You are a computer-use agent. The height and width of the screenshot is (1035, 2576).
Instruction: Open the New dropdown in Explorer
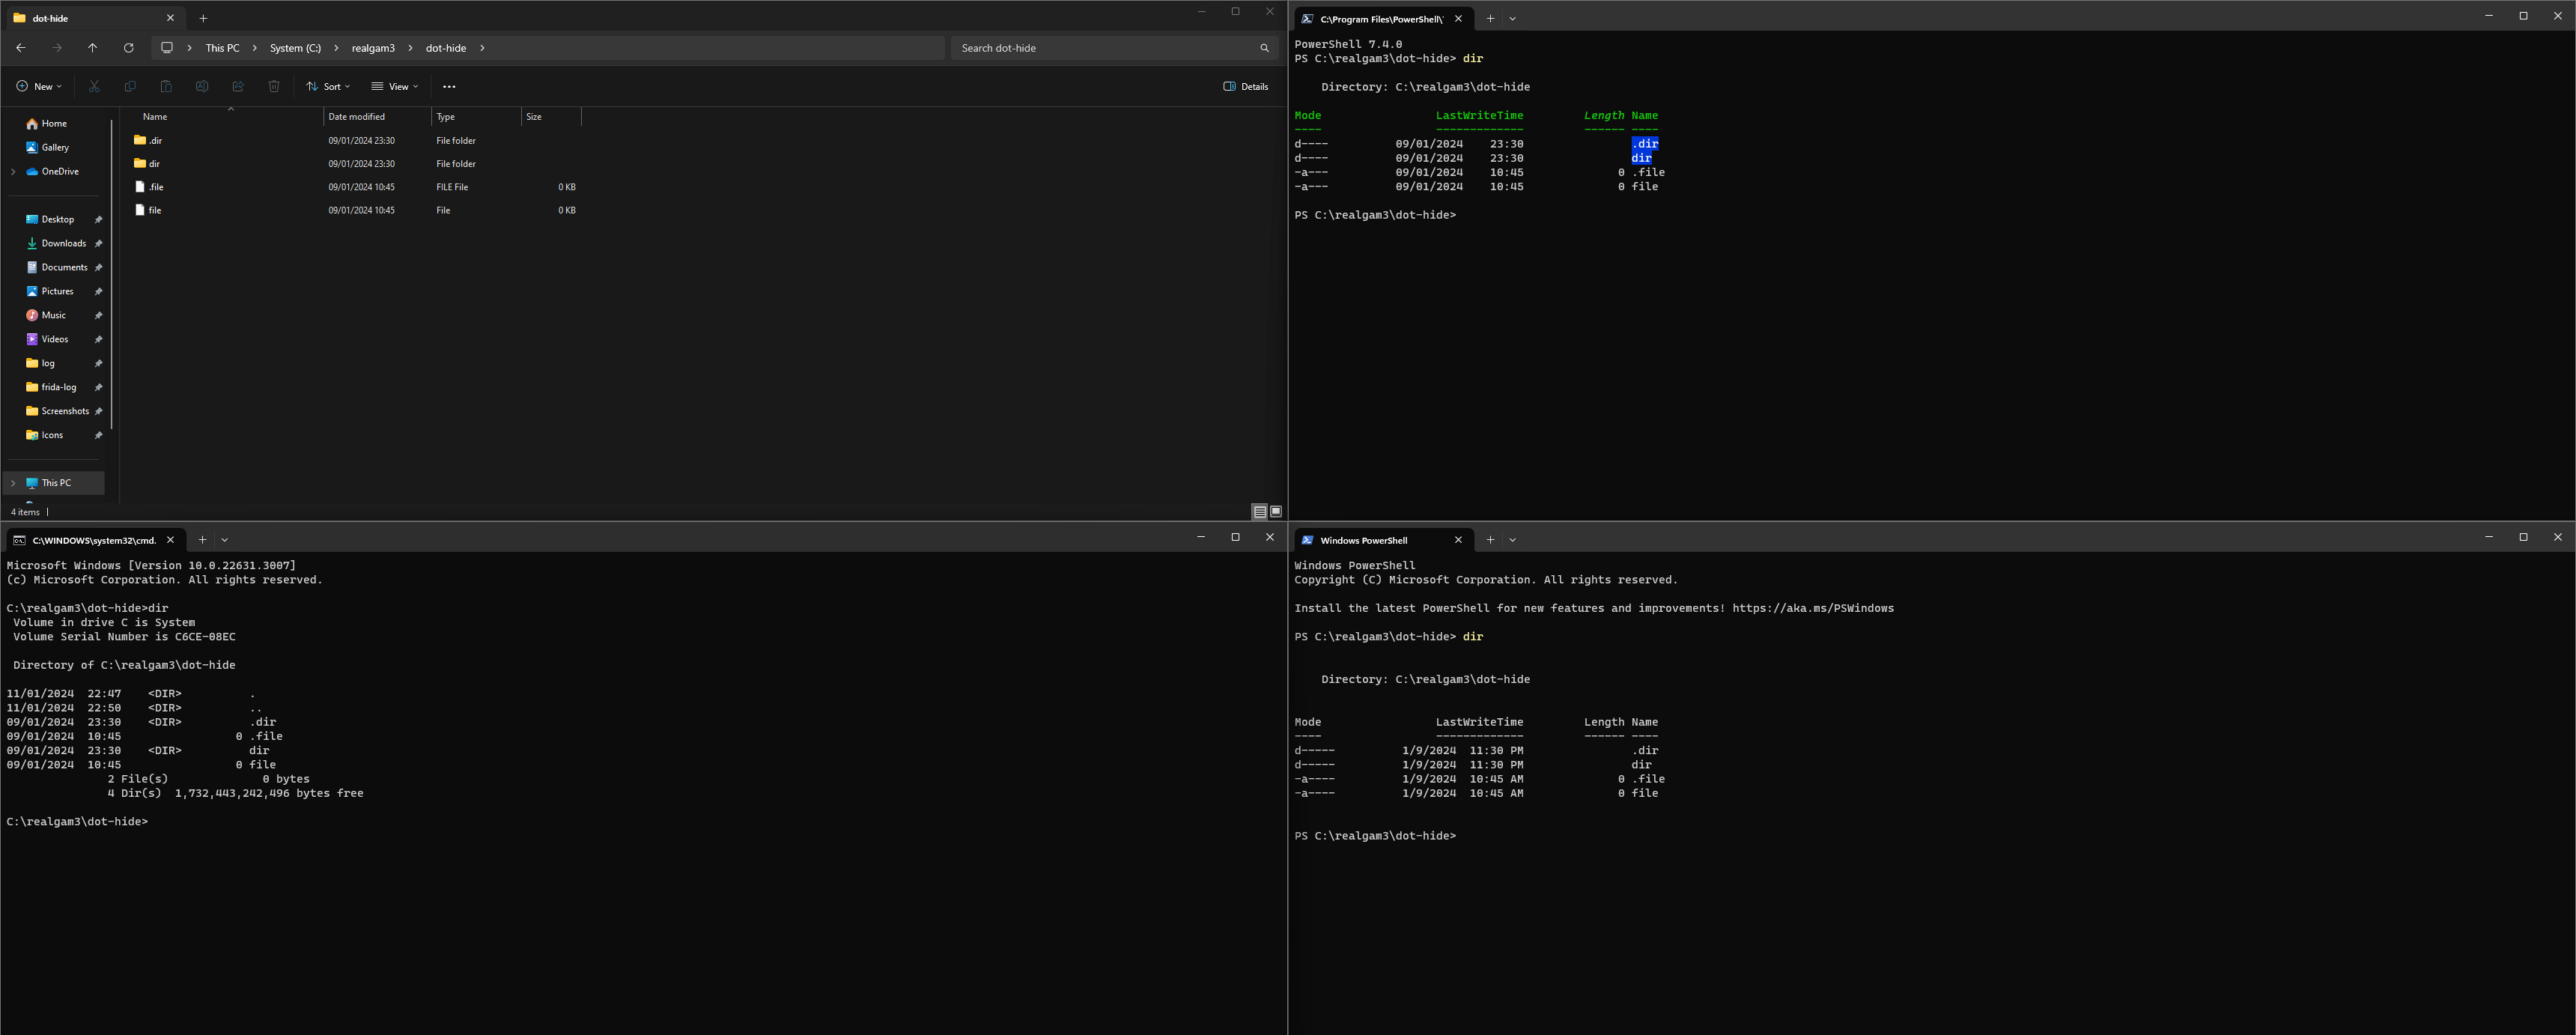tap(39, 87)
